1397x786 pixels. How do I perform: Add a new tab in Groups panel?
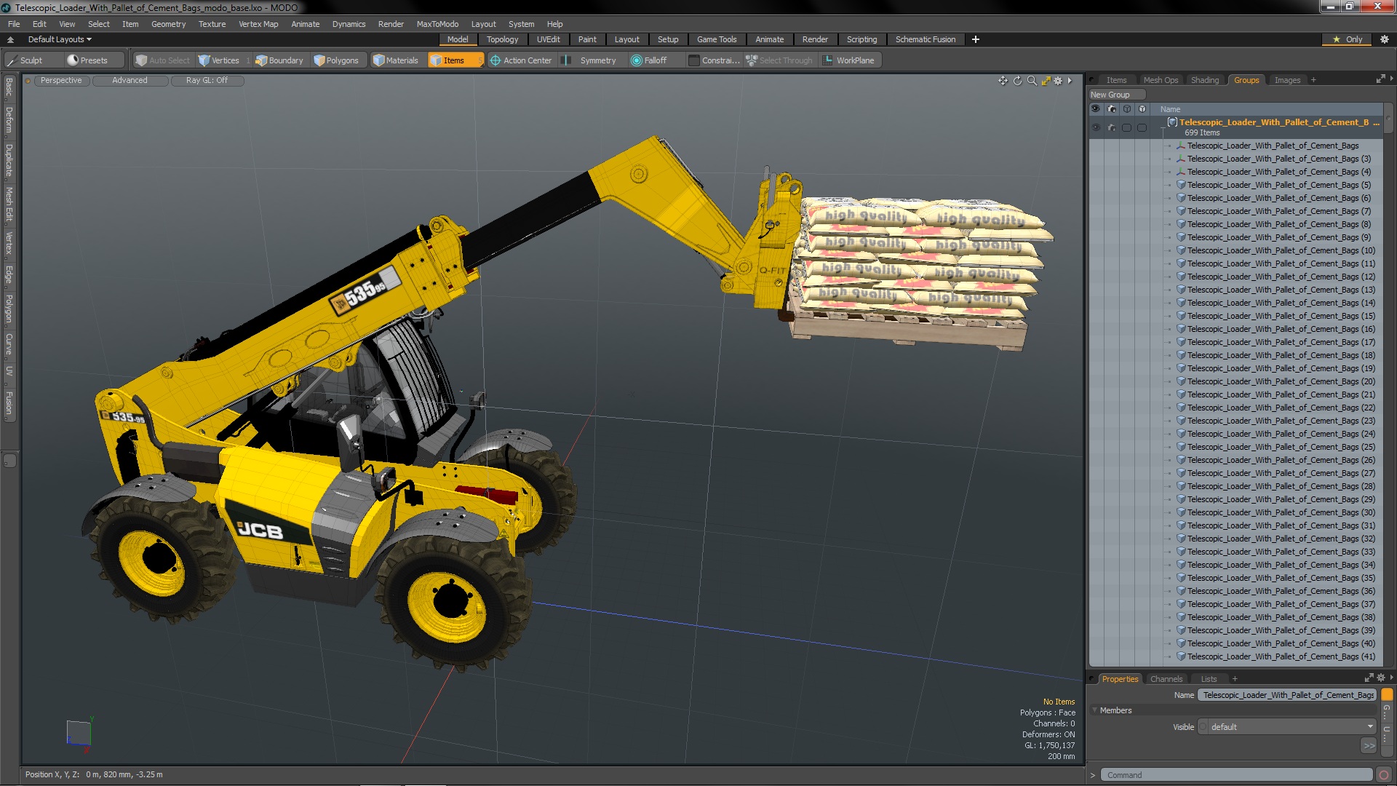point(1313,80)
